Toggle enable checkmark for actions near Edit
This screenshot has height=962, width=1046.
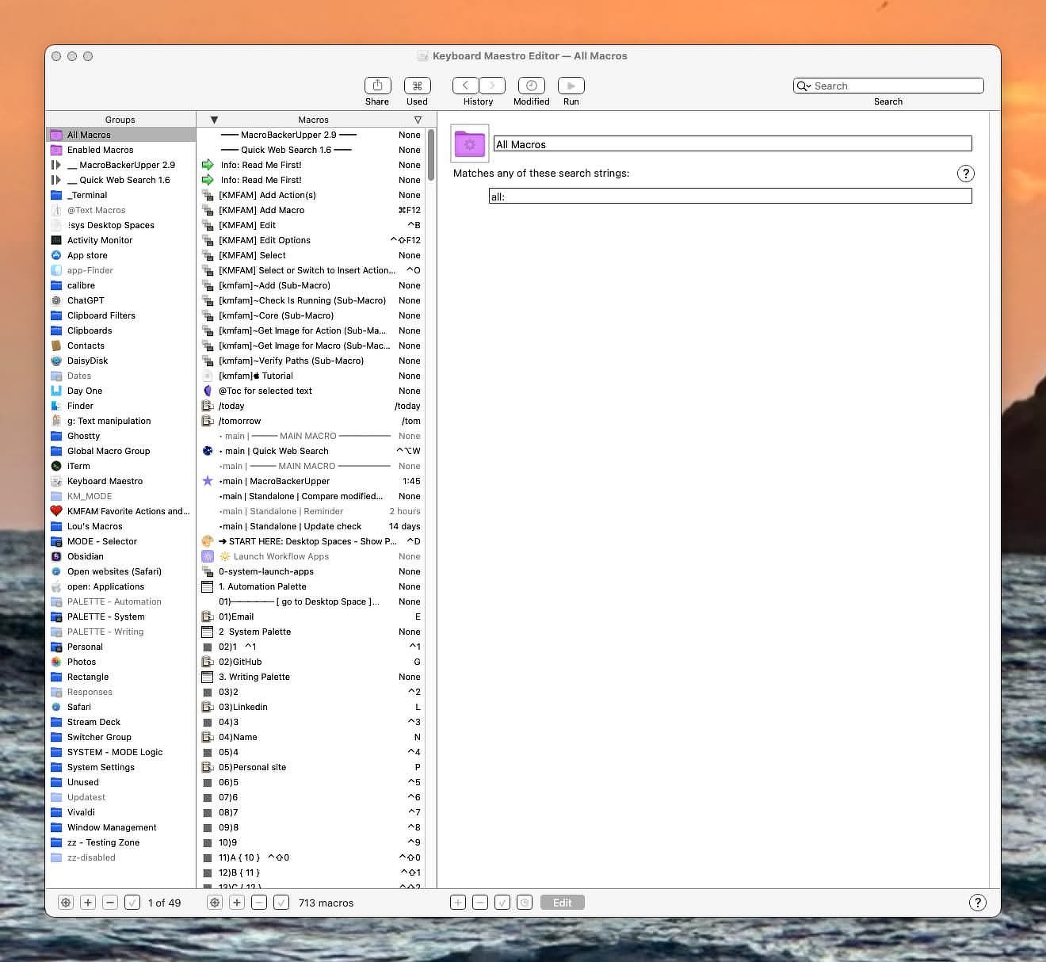tap(502, 903)
